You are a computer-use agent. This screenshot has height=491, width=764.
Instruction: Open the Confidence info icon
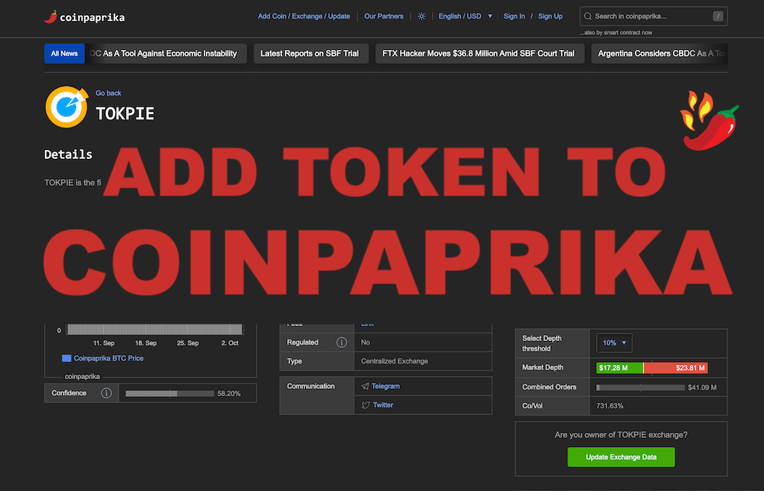pos(106,393)
